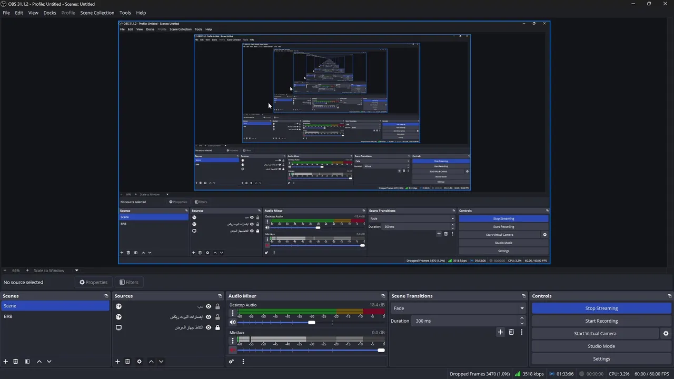Float the Scene Transitions dock panel
The height and width of the screenshot is (379, 674).
[523, 296]
